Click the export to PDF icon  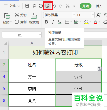(x=34, y=6)
